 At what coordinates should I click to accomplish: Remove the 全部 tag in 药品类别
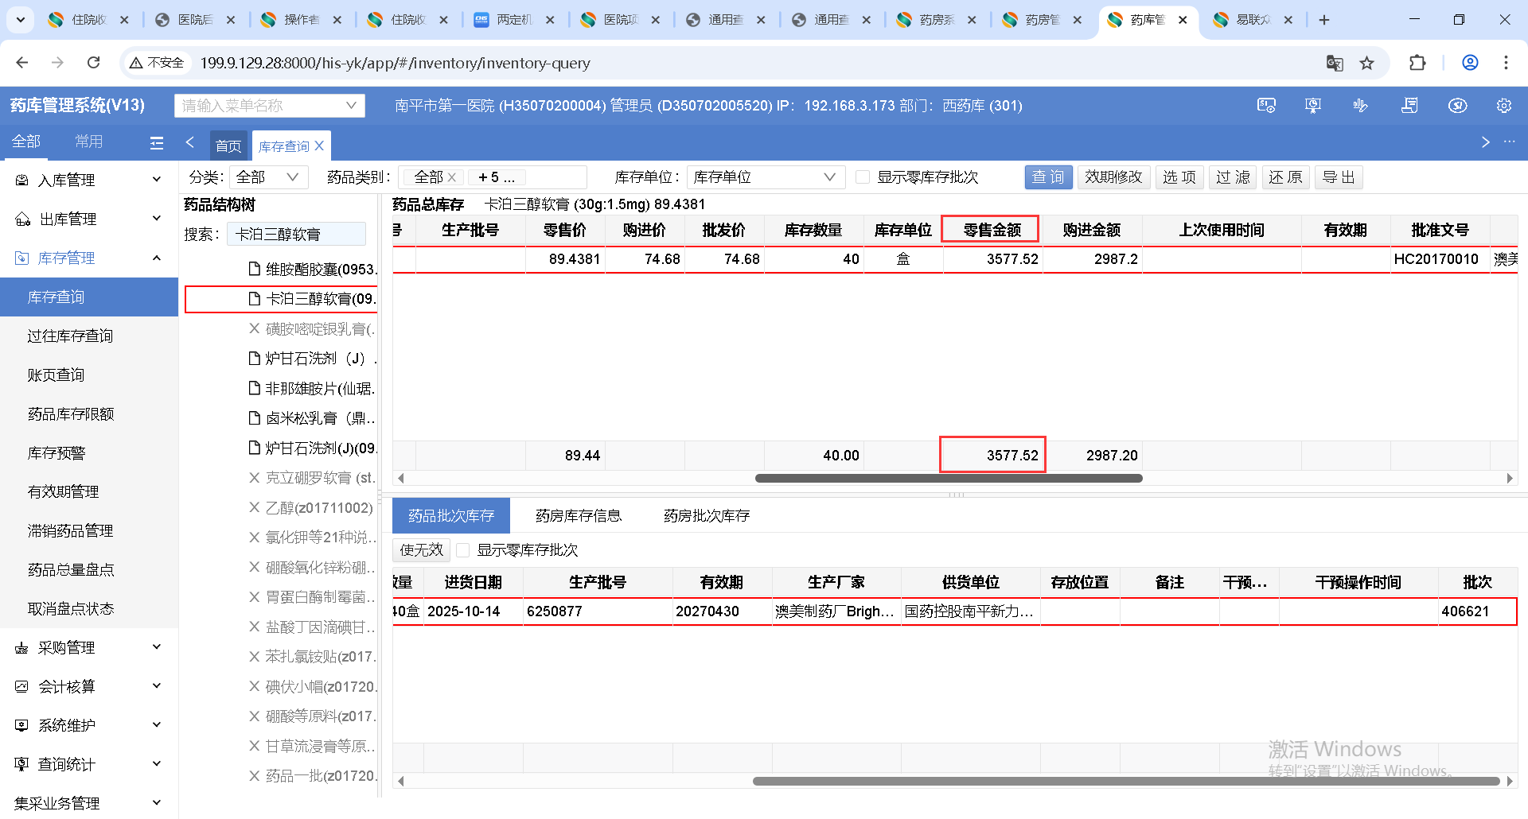point(452,177)
